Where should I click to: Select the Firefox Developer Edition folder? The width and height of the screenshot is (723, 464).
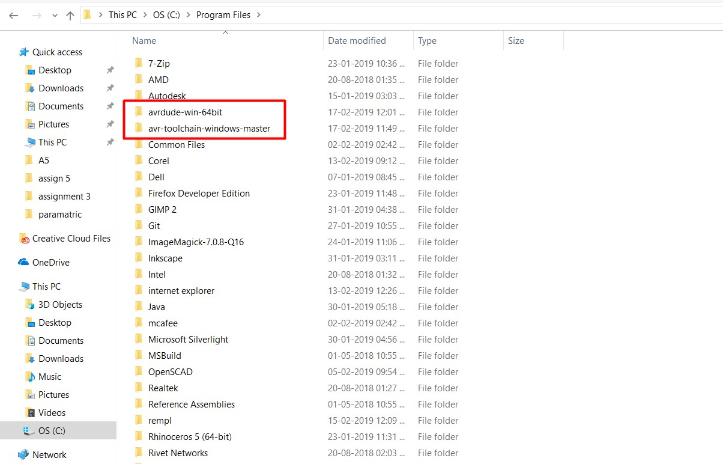click(x=199, y=194)
